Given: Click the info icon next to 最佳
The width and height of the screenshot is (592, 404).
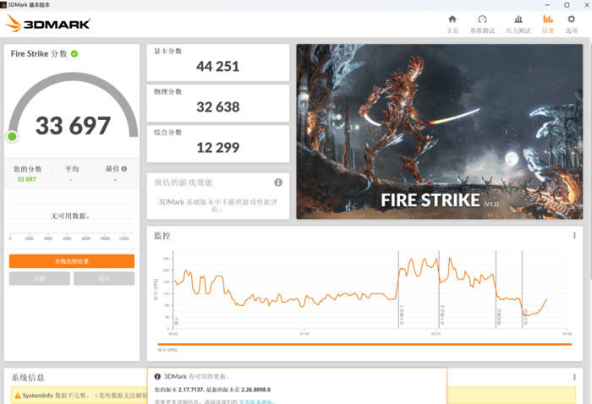Looking at the screenshot, I should pos(124,169).
